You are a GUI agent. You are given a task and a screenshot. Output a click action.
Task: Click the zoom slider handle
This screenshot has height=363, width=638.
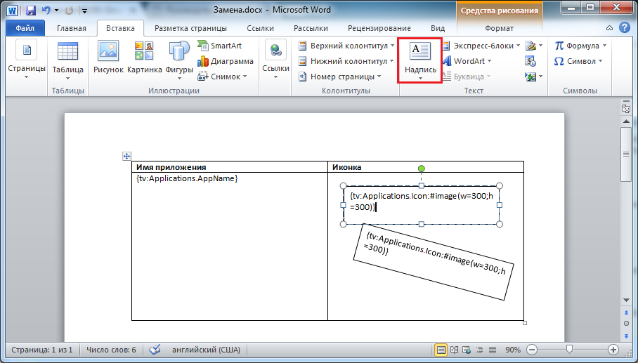pyautogui.click(x=570, y=349)
